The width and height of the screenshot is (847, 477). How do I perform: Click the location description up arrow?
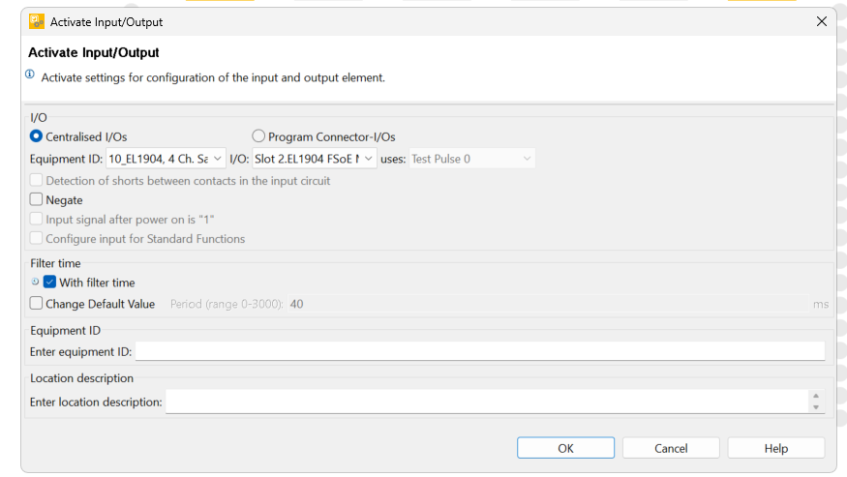(x=816, y=396)
